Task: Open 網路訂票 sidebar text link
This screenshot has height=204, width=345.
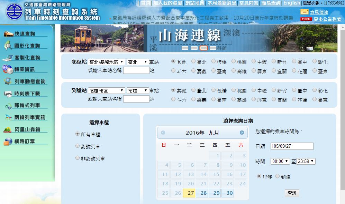Action: click(x=25, y=142)
